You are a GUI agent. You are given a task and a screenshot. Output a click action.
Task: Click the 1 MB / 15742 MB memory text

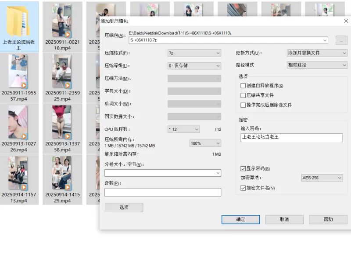click(130, 146)
